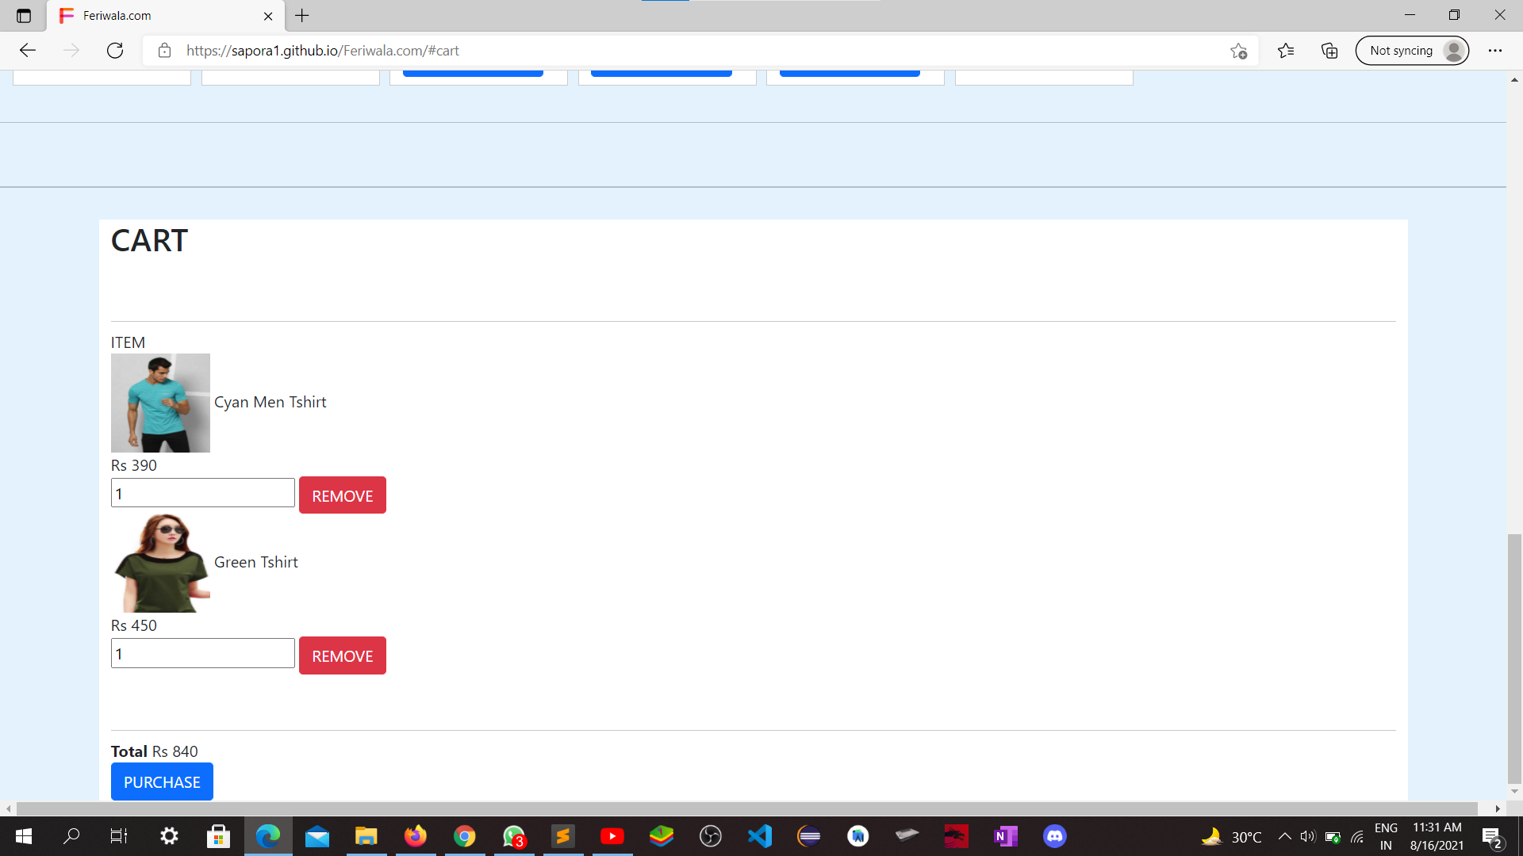Click the Not syncing profile button
Viewport: 1523px width, 856px height.
pyautogui.click(x=1412, y=51)
